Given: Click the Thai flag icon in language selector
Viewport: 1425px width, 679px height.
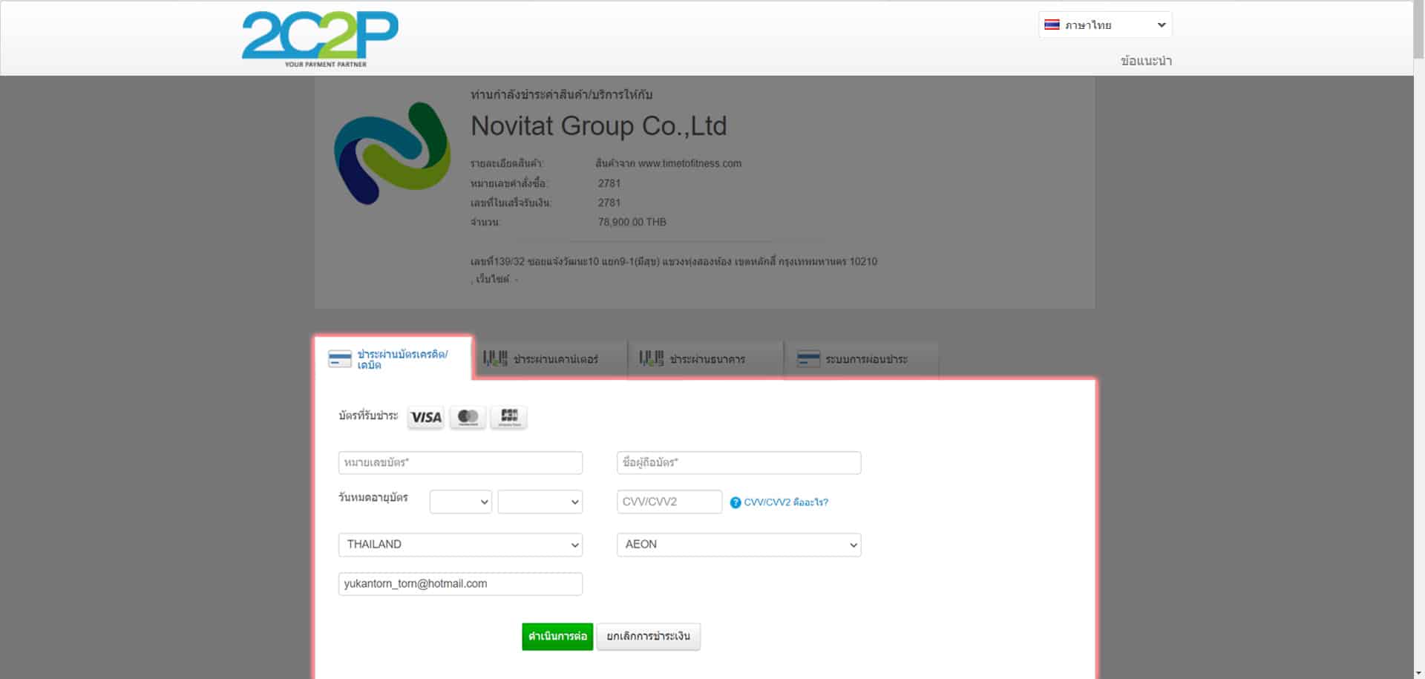Looking at the screenshot, I should click(1052, 24).
